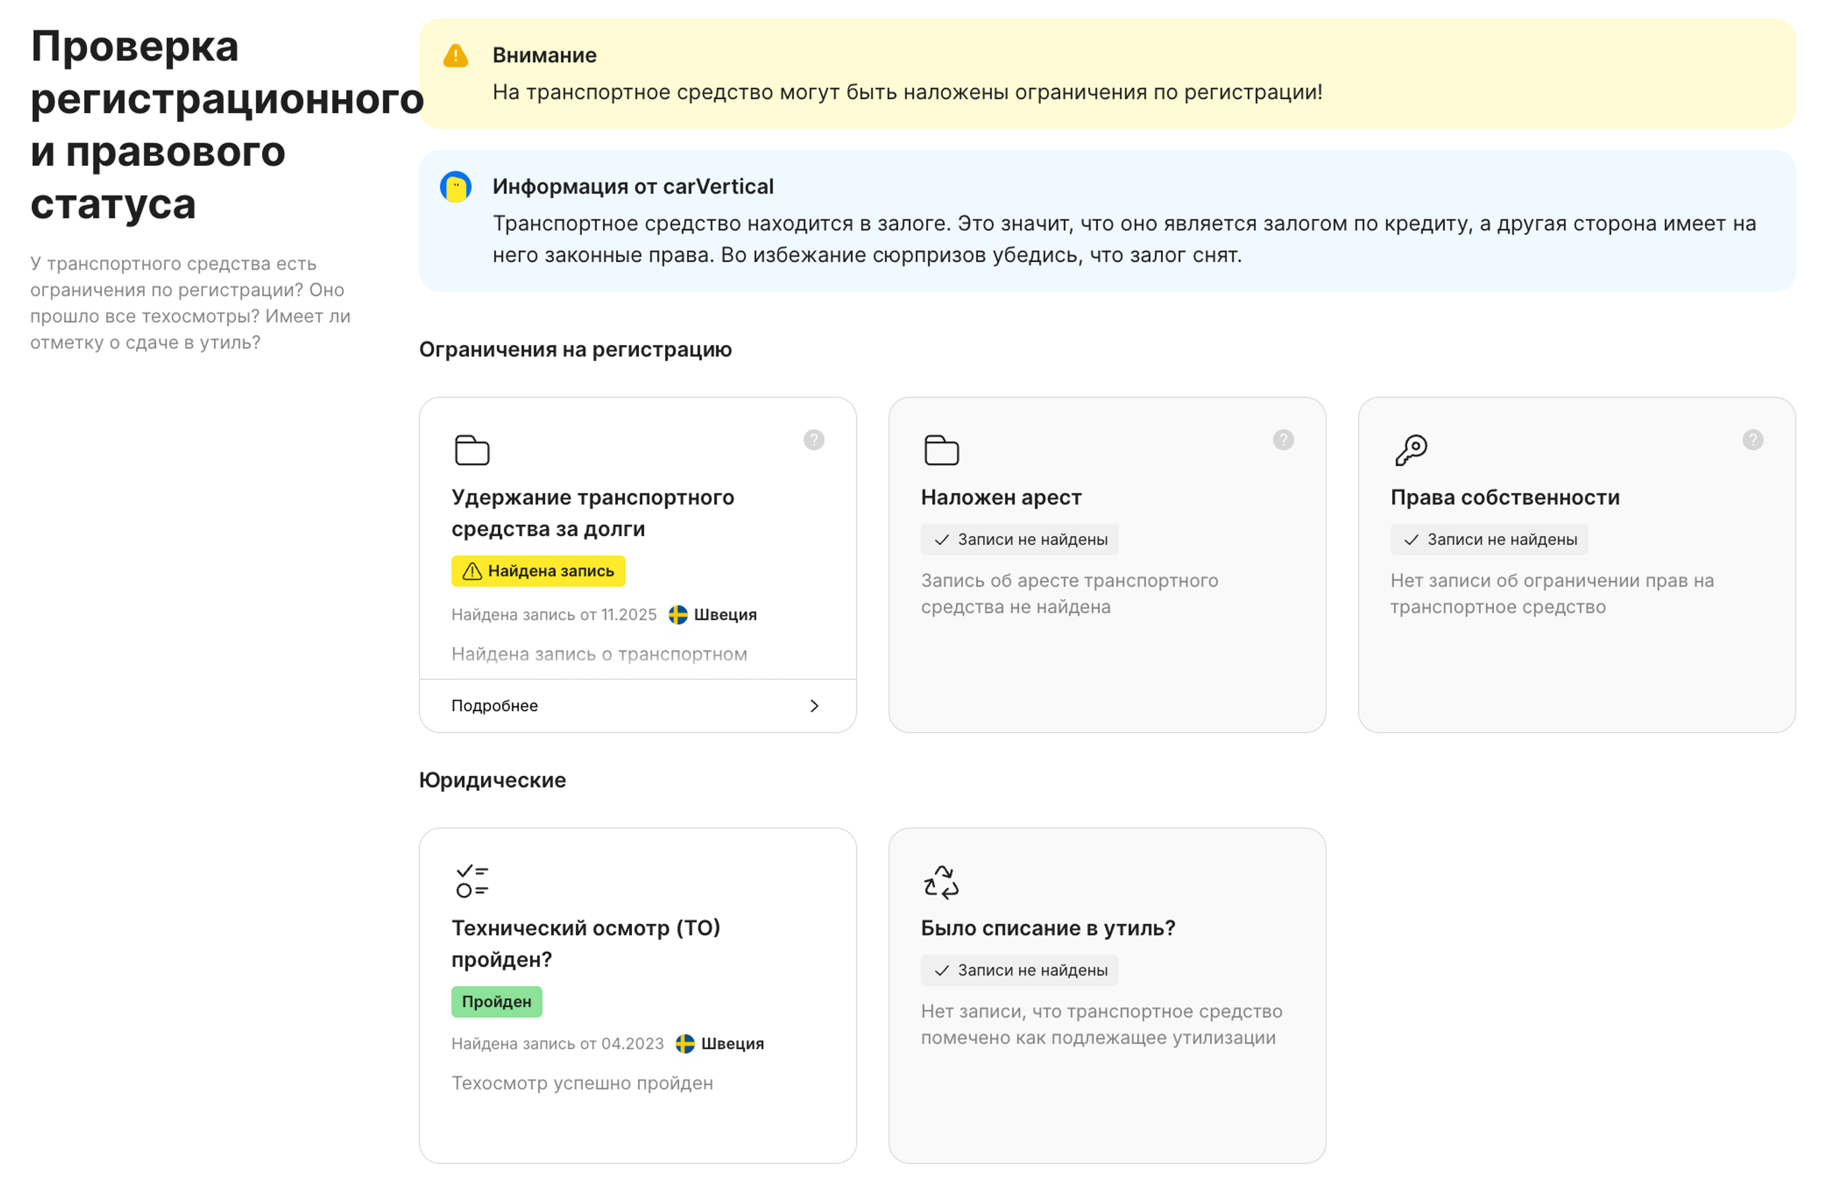The height and width of the screenshot is (1182, 1829).
Task: Click Технический осмотр (ТО) пройден? title
Action: coord(586,944)
